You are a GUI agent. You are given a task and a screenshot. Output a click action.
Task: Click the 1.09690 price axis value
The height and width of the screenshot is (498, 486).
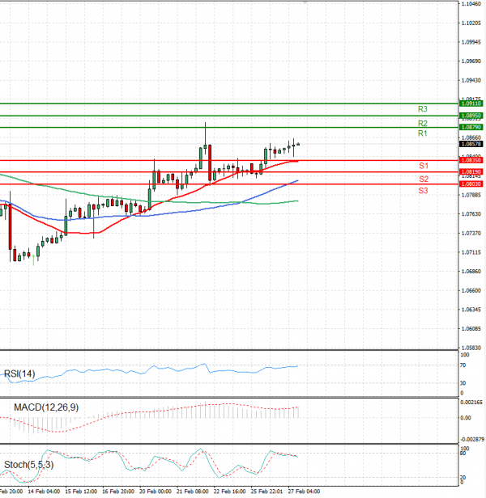(471, 61)
